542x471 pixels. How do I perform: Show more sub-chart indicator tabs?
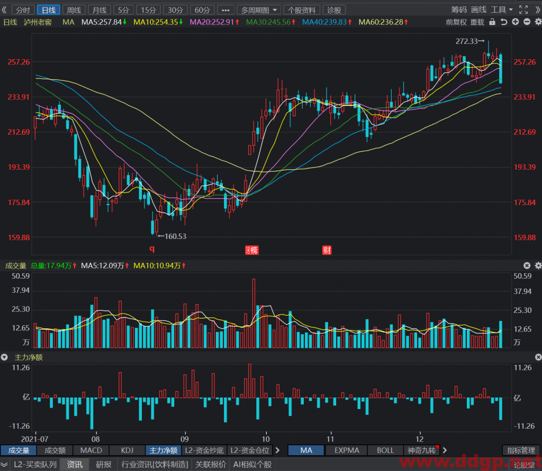[x=277, y=450]
